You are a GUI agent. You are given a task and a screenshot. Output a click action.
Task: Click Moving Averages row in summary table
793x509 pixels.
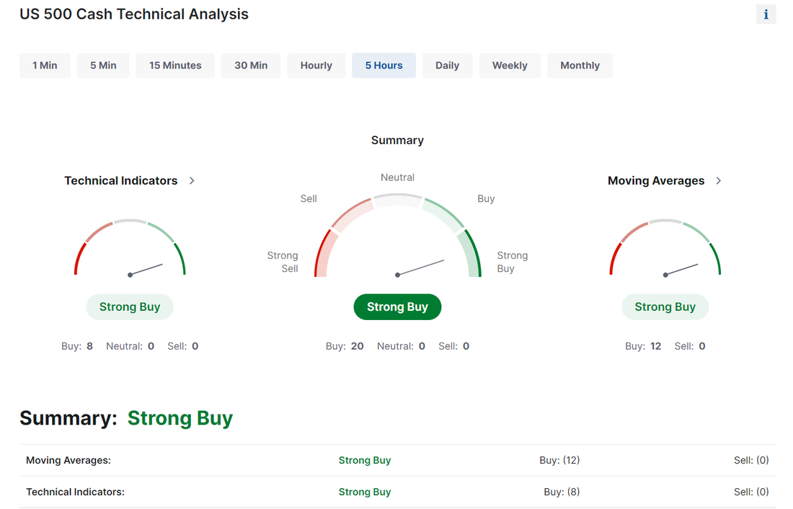pos(68,460)
